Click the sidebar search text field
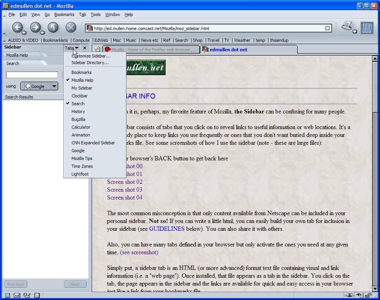Image resolution: width=380 pixels, height=300 pixels. click(32, 75)
